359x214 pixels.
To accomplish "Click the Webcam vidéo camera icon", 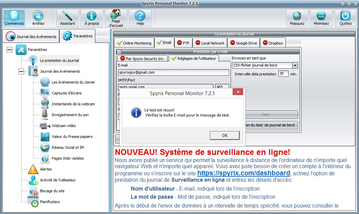I will [45, 126].
